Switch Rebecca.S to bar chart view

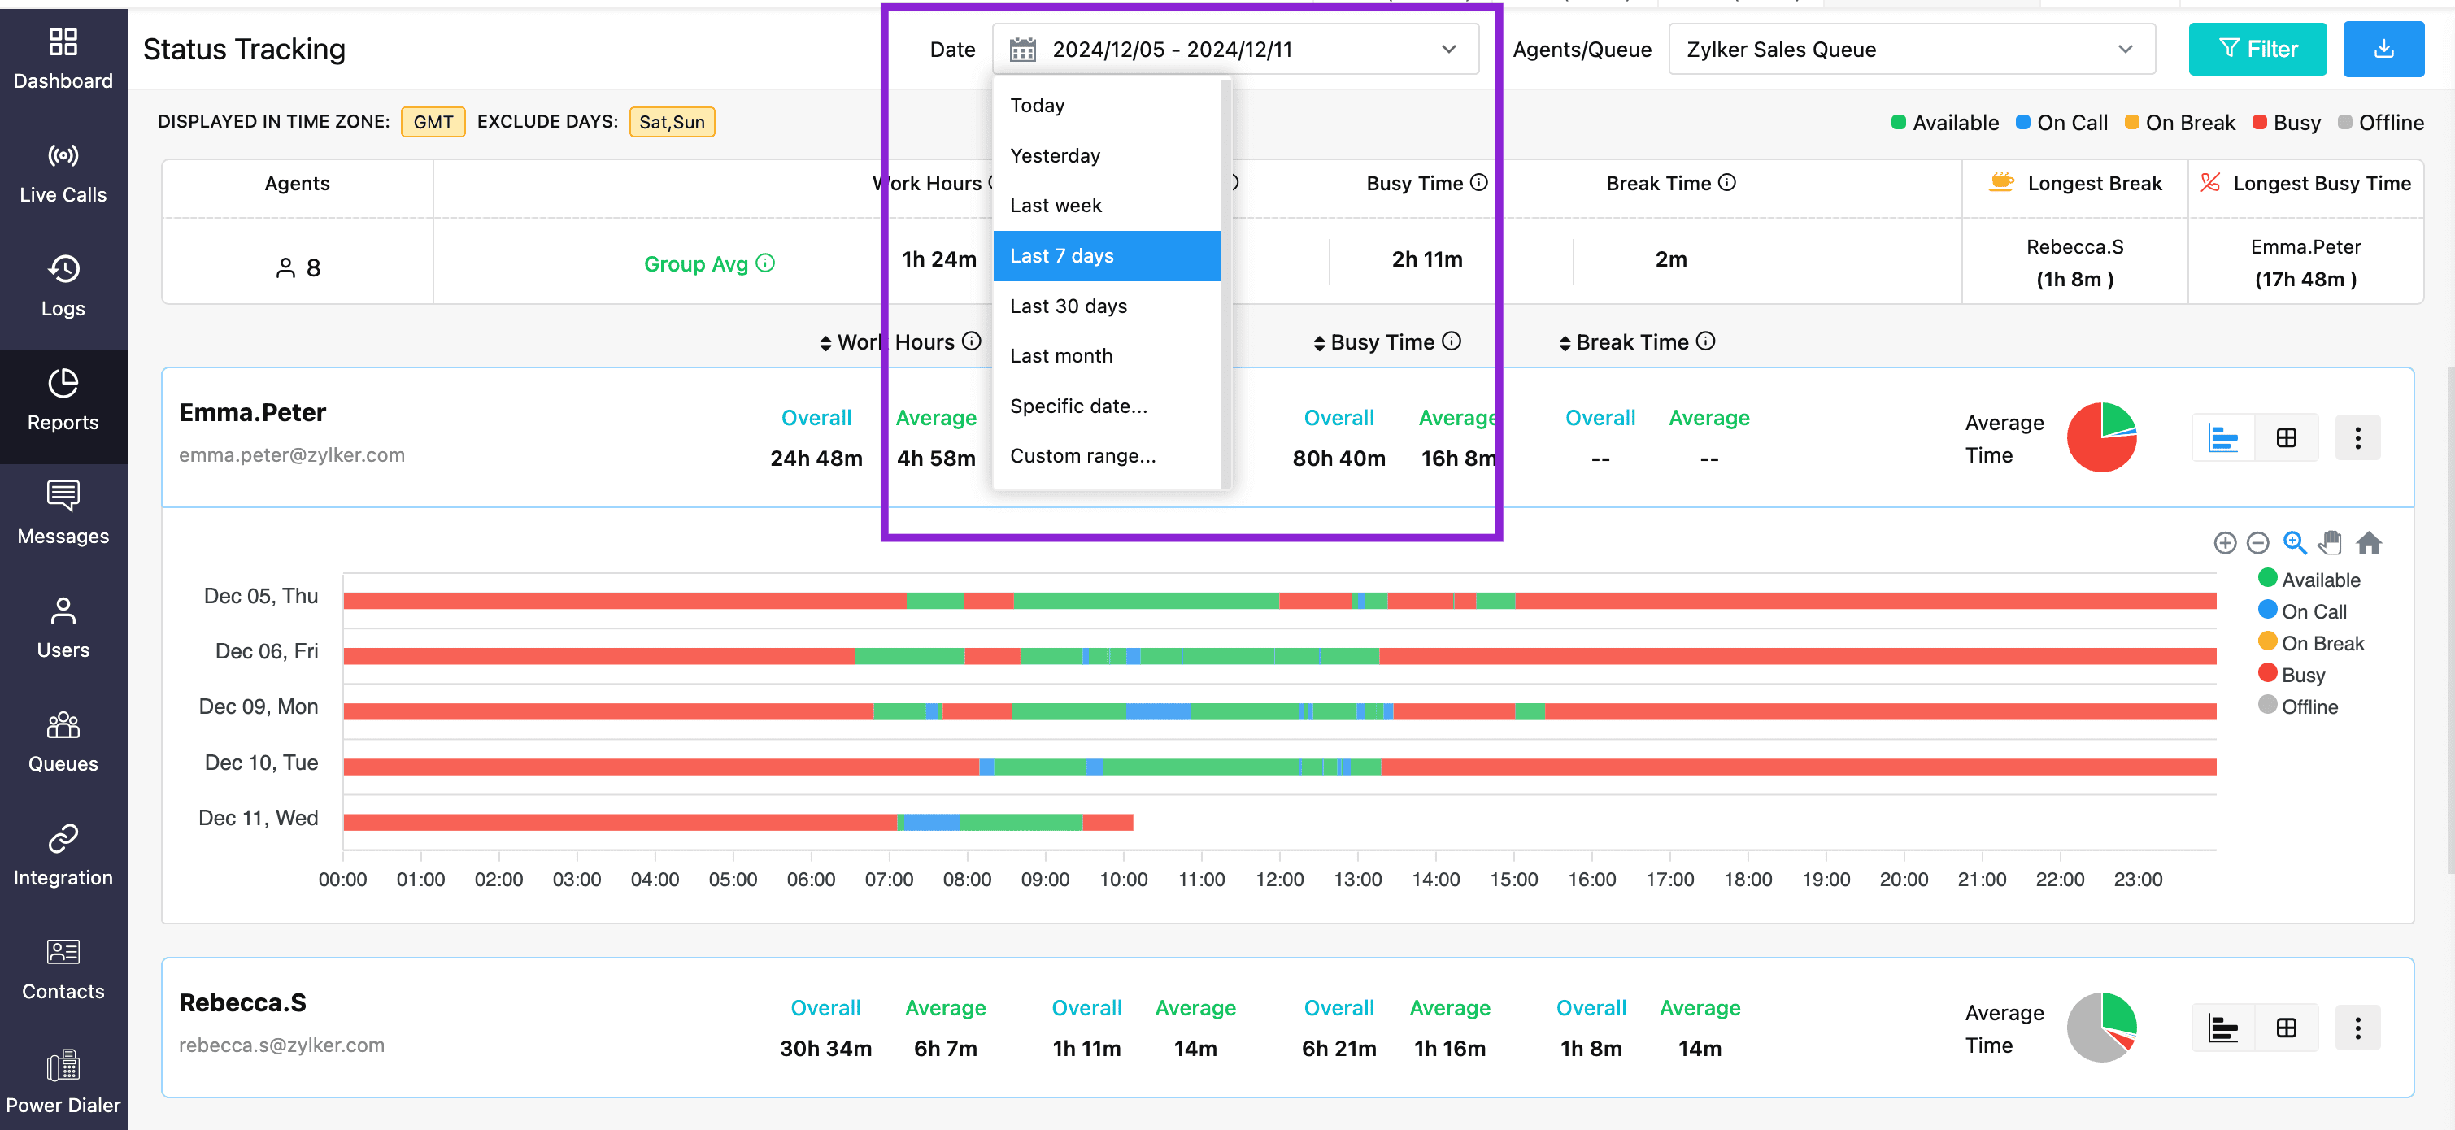point(2222,1028)
